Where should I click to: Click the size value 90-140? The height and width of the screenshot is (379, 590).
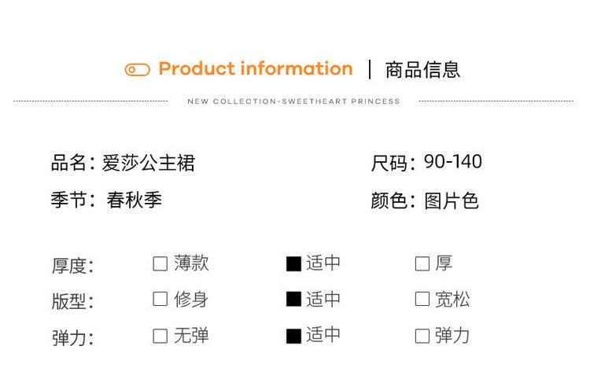coord(452,162)
